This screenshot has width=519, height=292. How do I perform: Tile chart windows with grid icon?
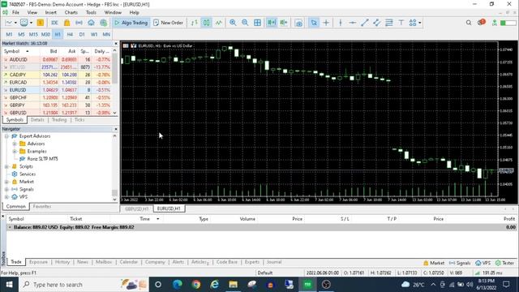pos(257,23)
